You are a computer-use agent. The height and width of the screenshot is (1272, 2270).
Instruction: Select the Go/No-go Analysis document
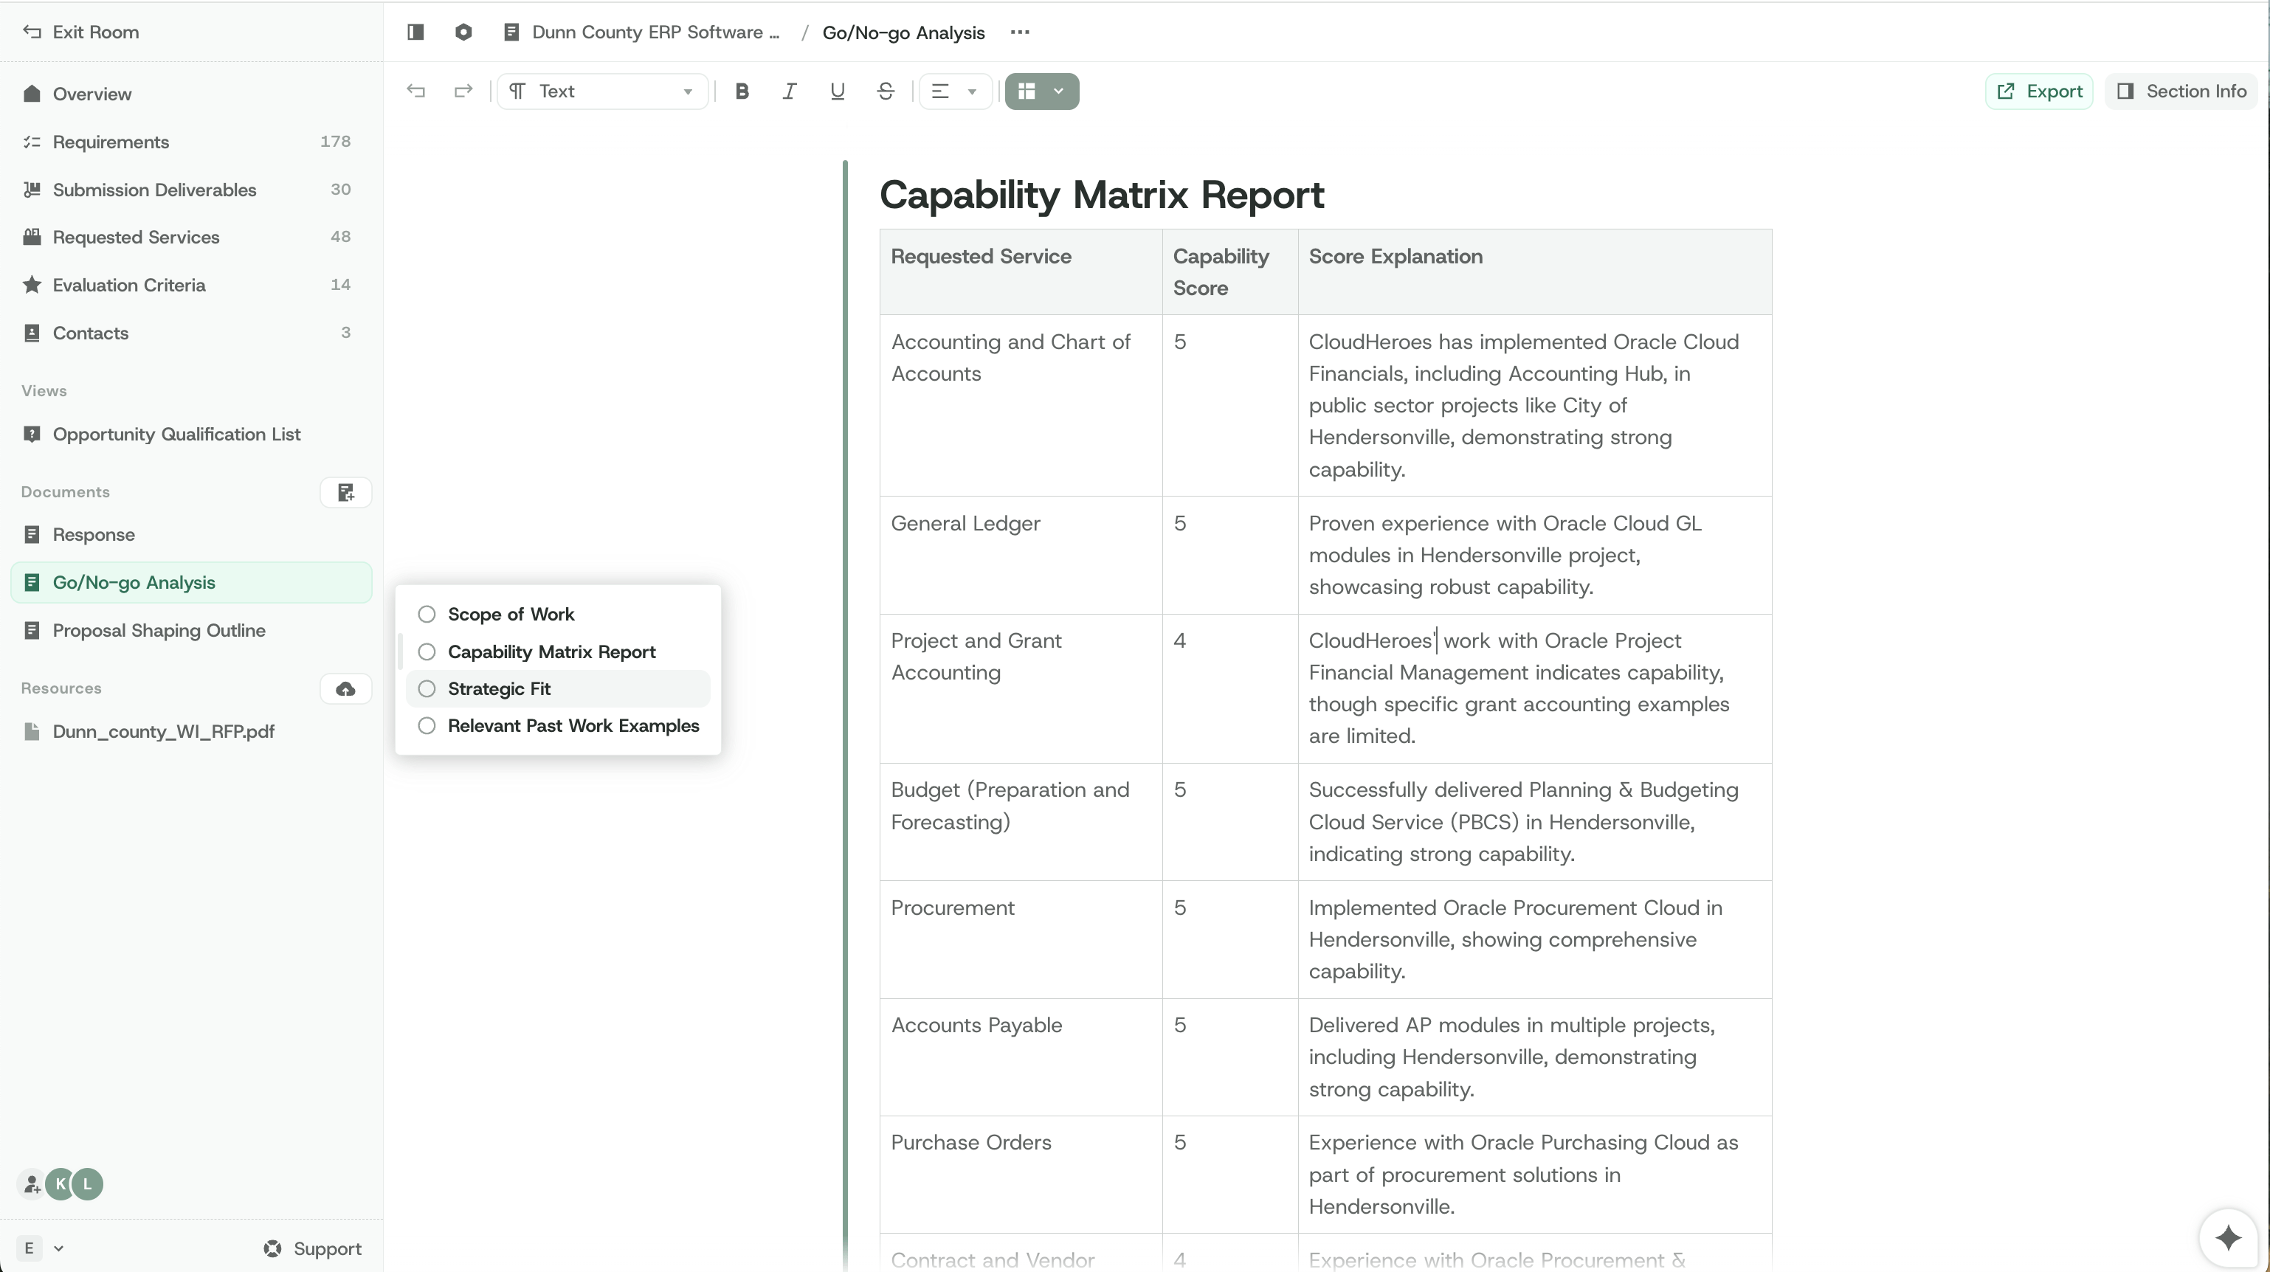191,583
